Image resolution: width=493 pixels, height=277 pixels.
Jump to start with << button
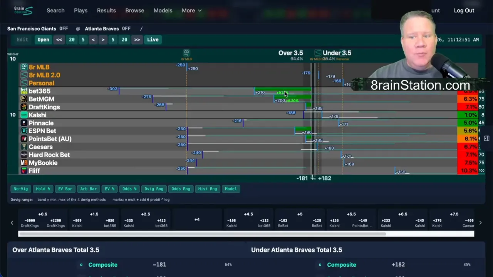tap(59, 40)
